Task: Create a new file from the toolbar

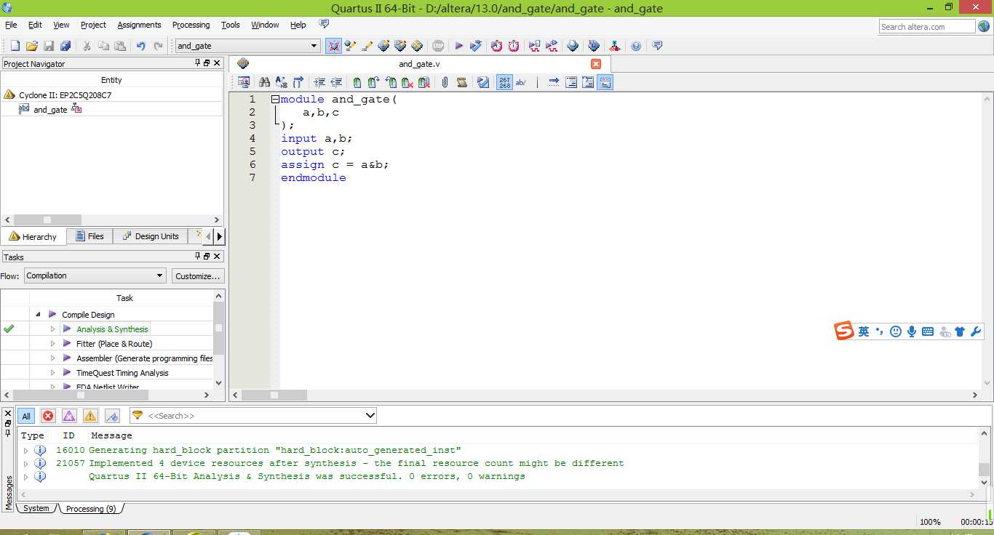Action: [15, 46]
